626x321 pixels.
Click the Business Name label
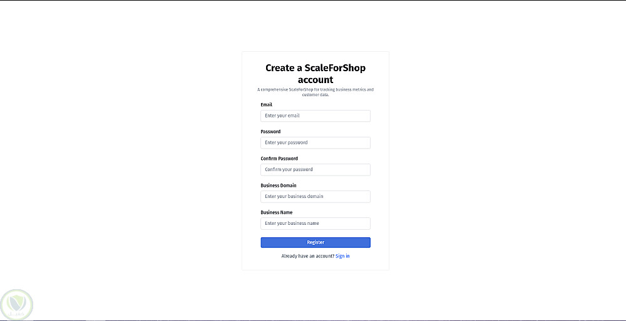tap(276, 212)
